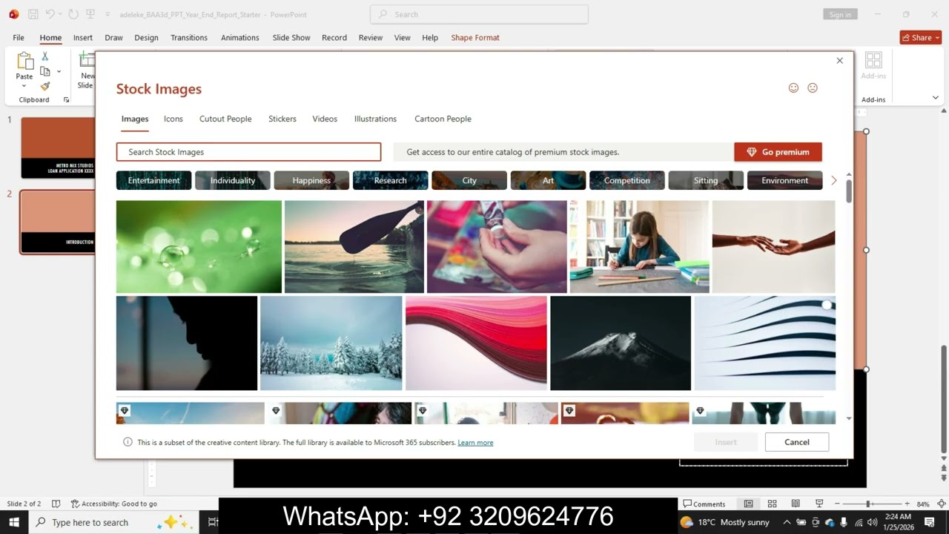
Task: Click the Learn more link
Action: point(475,443)
